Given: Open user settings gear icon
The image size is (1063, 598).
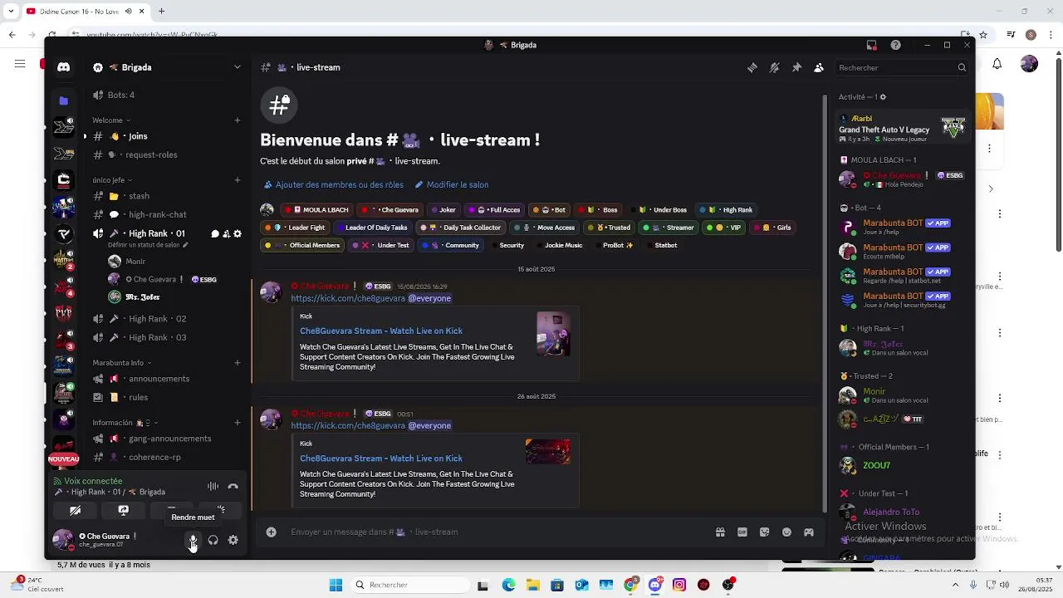Looking at the screenshot, I should click(233, 540).
